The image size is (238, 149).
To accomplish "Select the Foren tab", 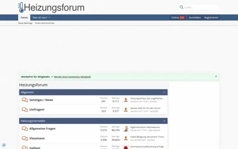I will pos(24,17).
